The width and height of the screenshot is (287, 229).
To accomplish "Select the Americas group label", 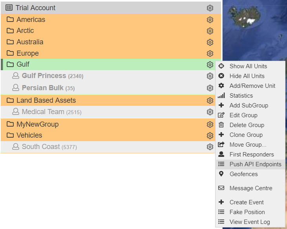I will [31, 20].
